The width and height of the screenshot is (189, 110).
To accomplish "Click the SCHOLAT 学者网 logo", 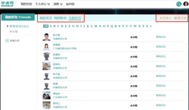I will pos(7,4).
